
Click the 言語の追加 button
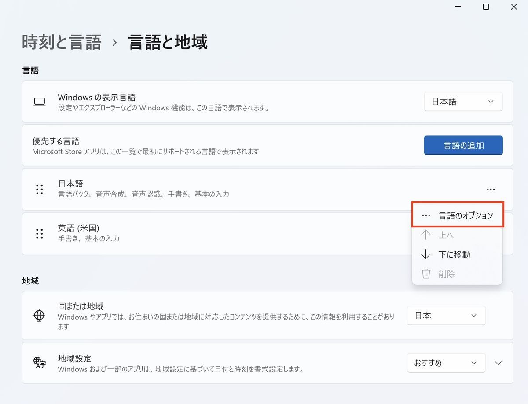463,145
